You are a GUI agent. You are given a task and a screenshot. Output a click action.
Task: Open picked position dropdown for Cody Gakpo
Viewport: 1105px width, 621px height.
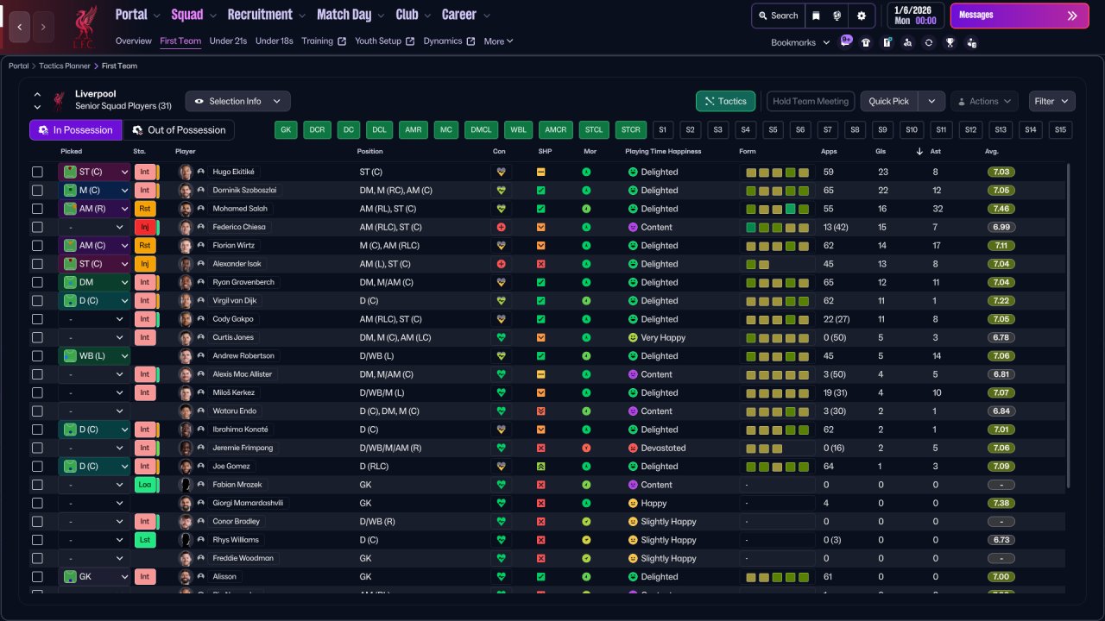coord(95,319)
